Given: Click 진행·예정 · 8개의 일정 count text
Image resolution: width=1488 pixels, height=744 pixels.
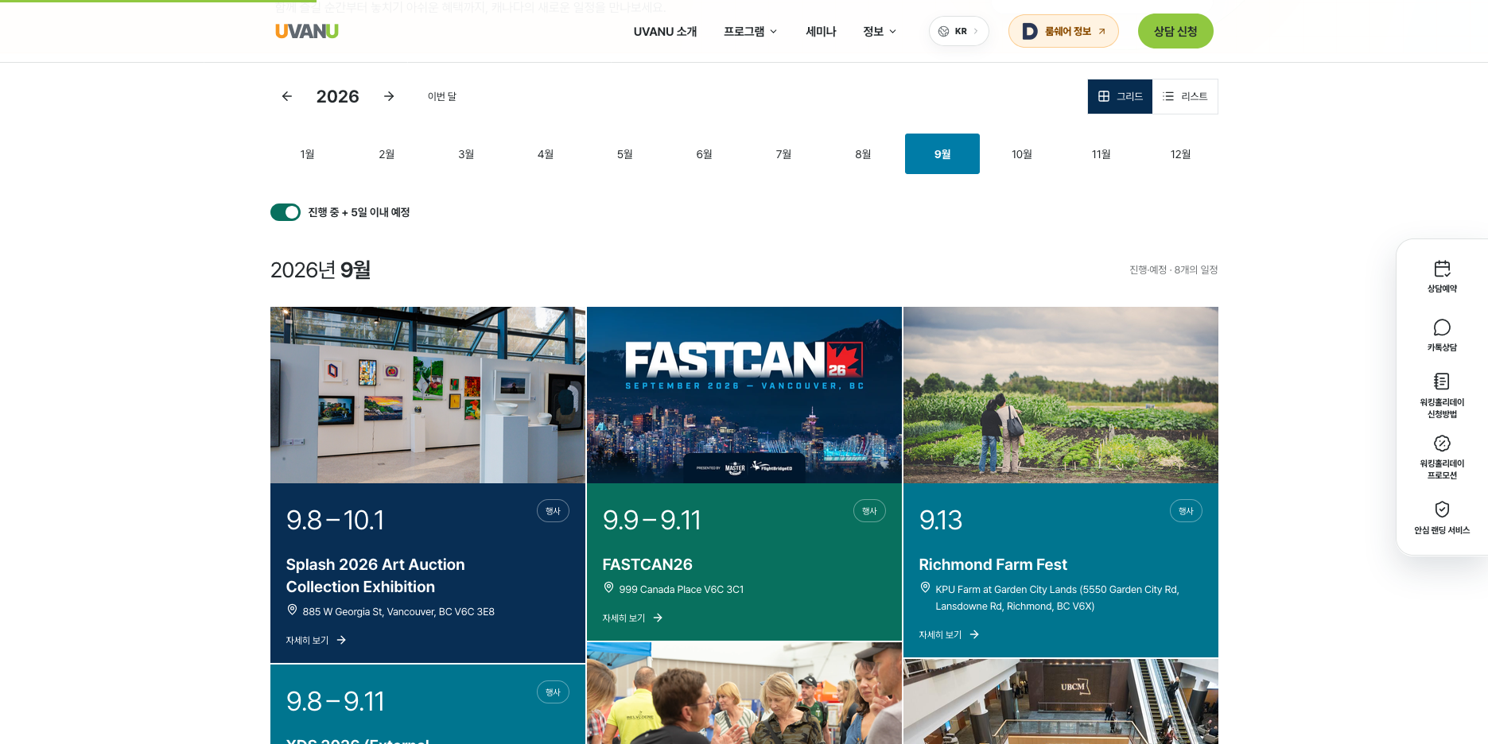Looking at the screenshot, I should click(x=1173, y=270).
